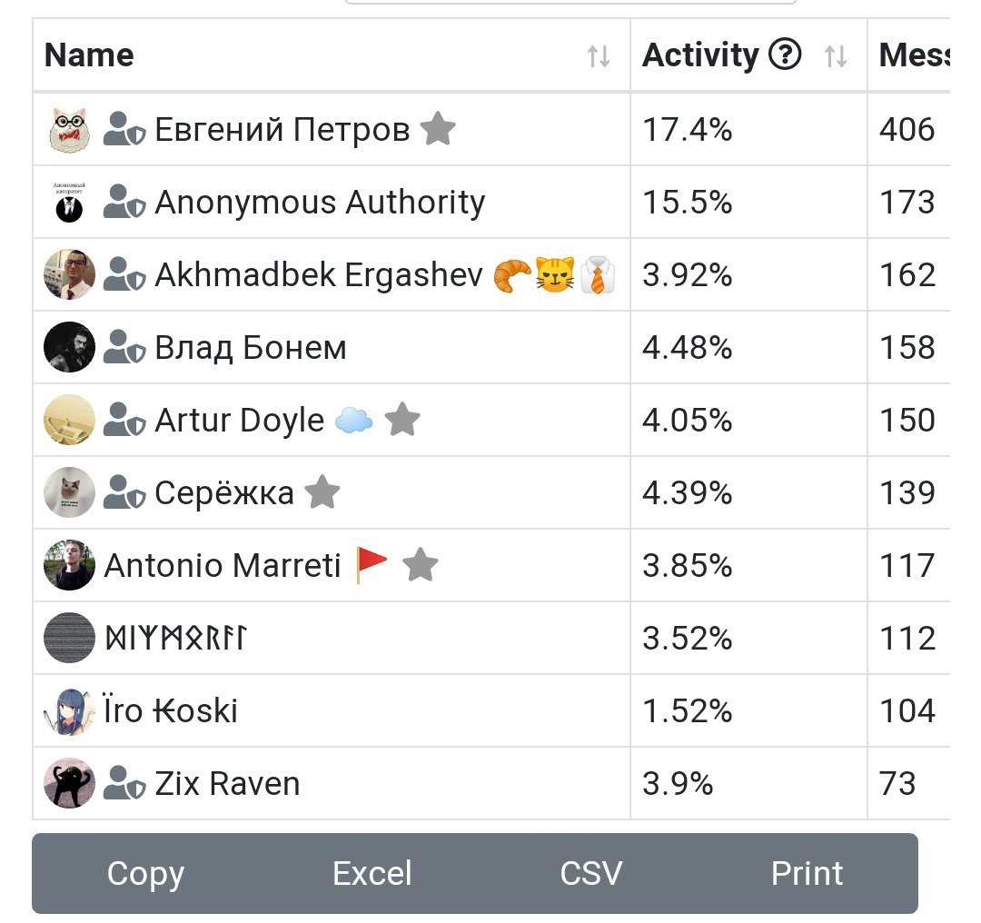Click the admin badge beside Anonymous Authority
This screenshot has height=923, width=981.
[124, 202]
